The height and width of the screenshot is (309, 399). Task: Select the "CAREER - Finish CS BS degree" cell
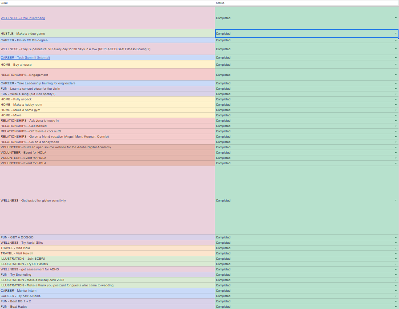(x=107, y=40)
